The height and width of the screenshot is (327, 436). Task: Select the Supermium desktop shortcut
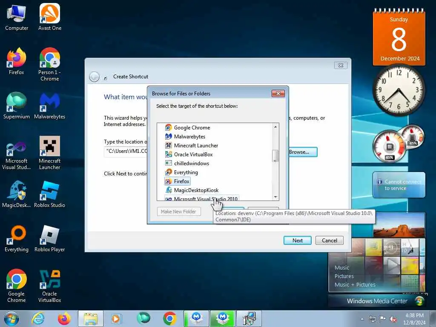(x=17, y=106)
